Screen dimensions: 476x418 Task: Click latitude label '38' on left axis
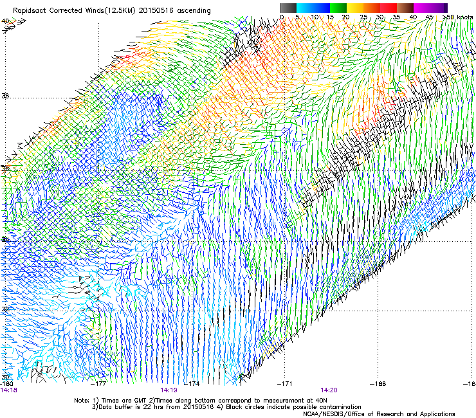[x=5, y=96]
